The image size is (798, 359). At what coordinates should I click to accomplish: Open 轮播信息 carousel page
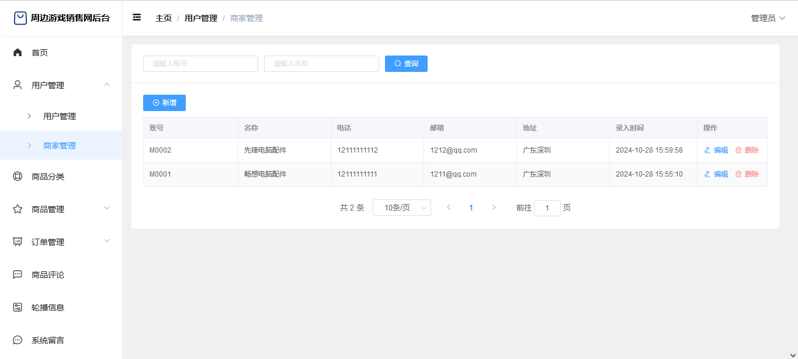[x=48, y=308]
